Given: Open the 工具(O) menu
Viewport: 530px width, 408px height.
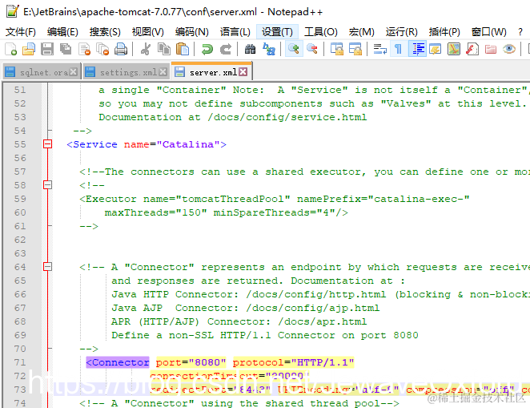Looking at the screenshot, I should tap(321, 32).
